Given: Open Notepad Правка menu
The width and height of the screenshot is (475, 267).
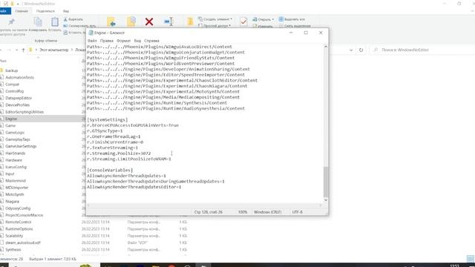Looking at the screenshot, I should coord(107,41).
